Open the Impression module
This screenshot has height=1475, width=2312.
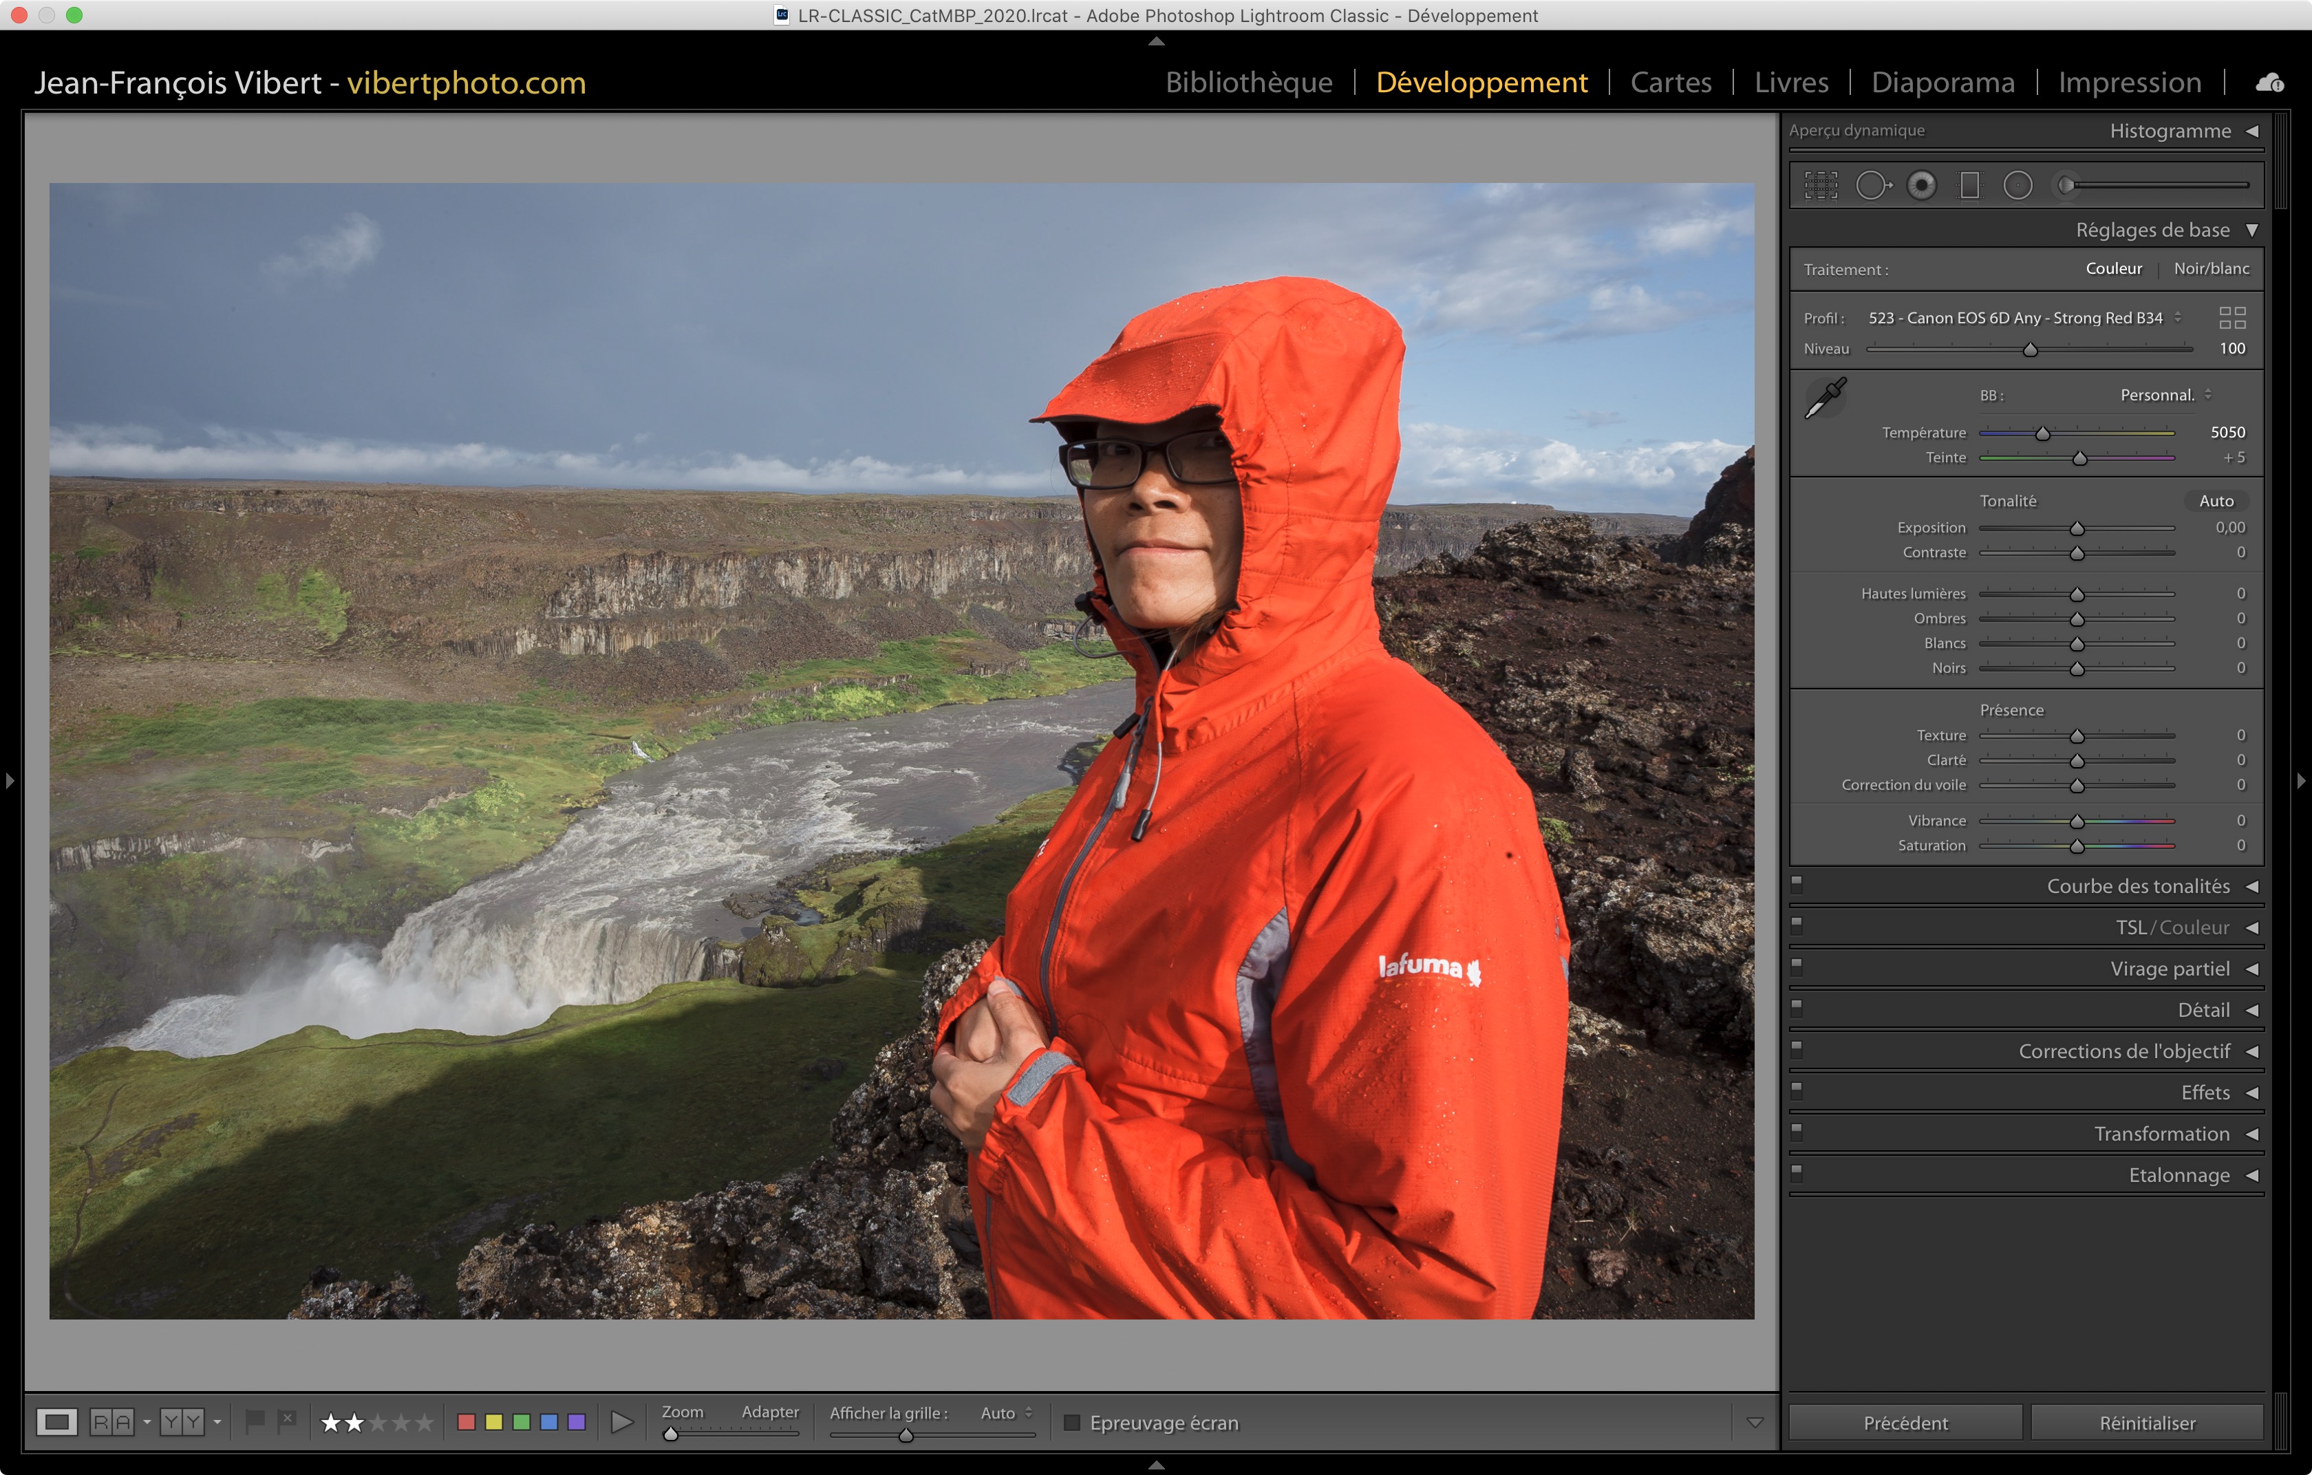[x=2128, y=83]
